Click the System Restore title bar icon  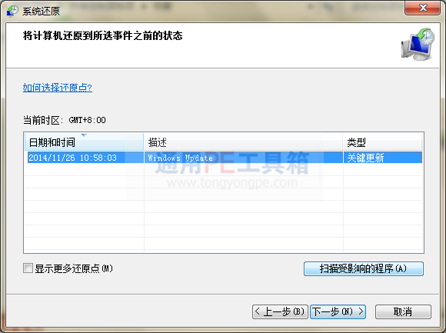[12, 11]
